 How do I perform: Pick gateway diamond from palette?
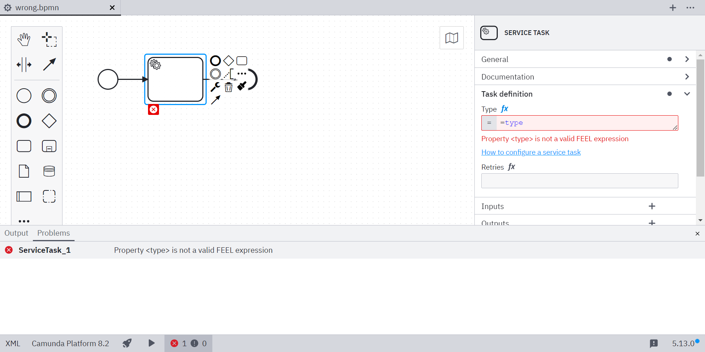49,121
